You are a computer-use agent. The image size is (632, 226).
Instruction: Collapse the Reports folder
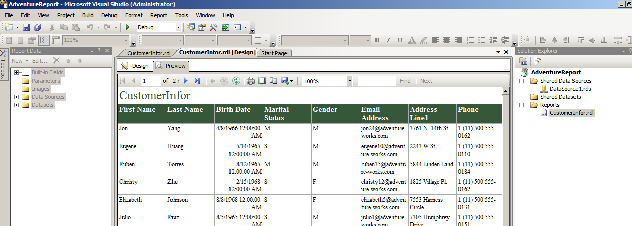point(523,105)
